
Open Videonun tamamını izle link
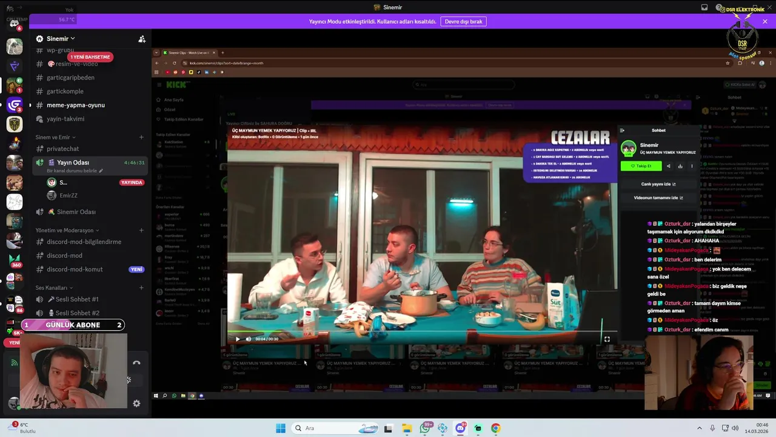point(658,198)
